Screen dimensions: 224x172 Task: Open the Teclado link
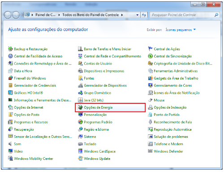90,144
